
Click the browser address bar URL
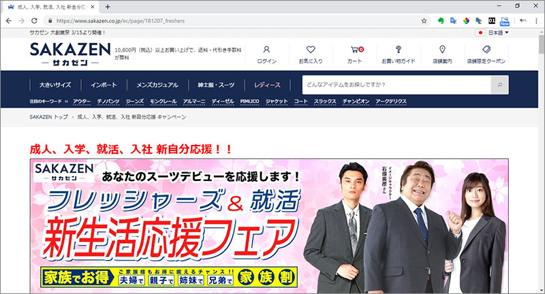pyautogui.click(x=121, y=21)
